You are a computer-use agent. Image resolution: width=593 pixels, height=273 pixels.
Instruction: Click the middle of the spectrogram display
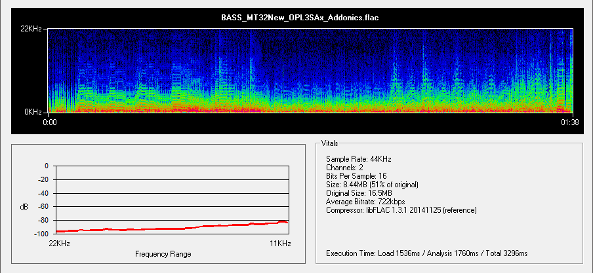311,70
